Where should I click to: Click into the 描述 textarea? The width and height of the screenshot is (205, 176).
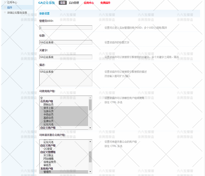tap(66, 78)
